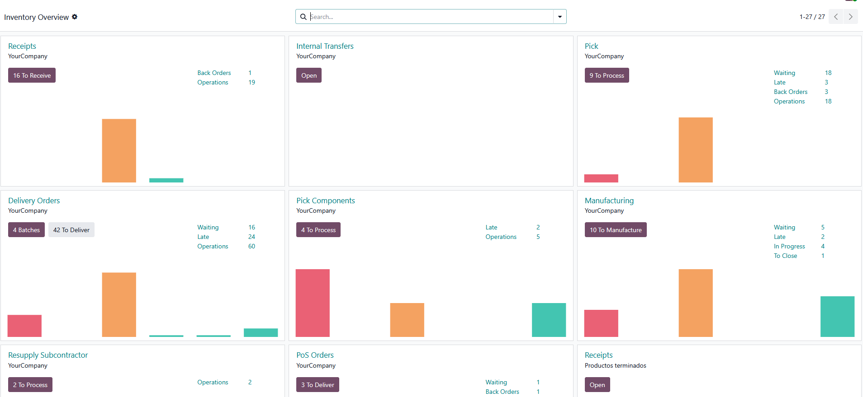Click the gear icon beside Inventory Overview
Viewport: 863px width, 397px height.
pos(75,17)
